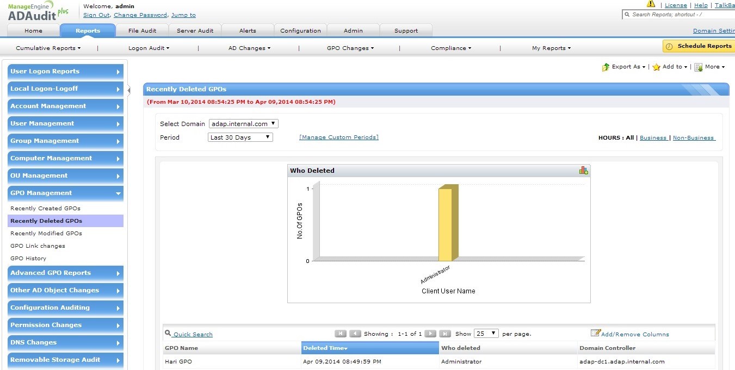This screenshot has width=735, height=370.
Task: Open AD Changes menu
Action: (250, 48)
